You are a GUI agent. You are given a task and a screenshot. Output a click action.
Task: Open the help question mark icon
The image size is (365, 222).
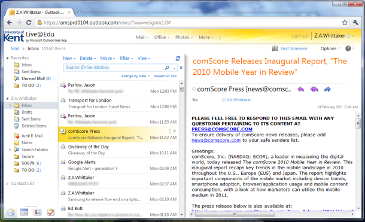click(348, 48)
